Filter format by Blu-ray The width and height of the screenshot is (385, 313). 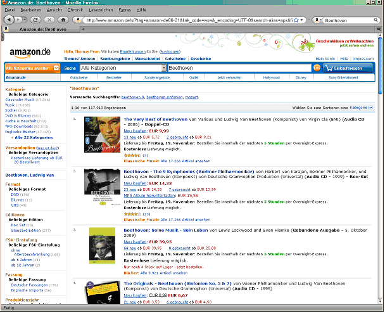18,200
